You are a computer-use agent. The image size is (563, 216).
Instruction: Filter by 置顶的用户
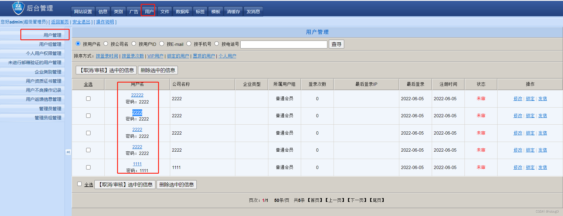pos(204,56)
